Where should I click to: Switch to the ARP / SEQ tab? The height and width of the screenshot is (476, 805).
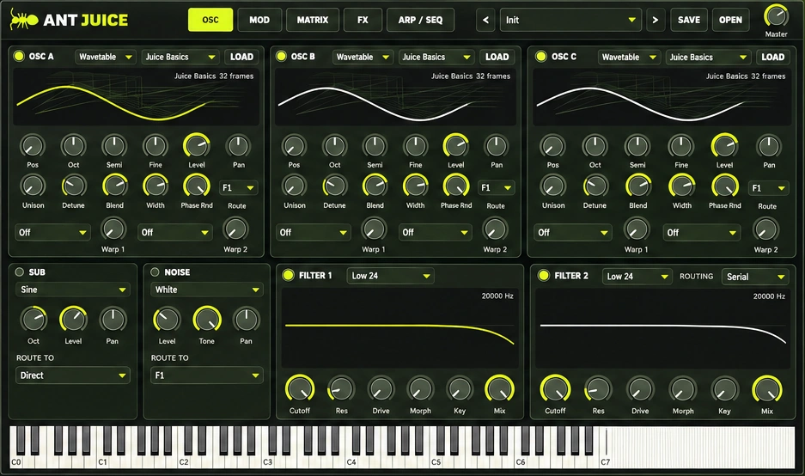420,20
